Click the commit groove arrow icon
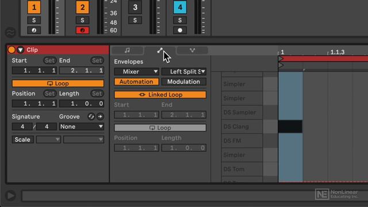 point(100,116)
